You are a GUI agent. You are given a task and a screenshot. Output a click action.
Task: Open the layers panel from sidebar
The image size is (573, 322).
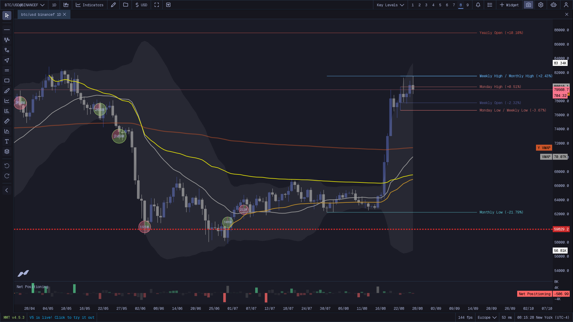pyautogui.click(x=7, y=151)
